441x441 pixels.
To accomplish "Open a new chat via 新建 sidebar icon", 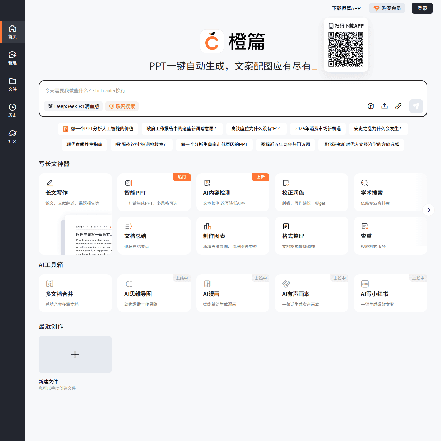I will (12, 58).
